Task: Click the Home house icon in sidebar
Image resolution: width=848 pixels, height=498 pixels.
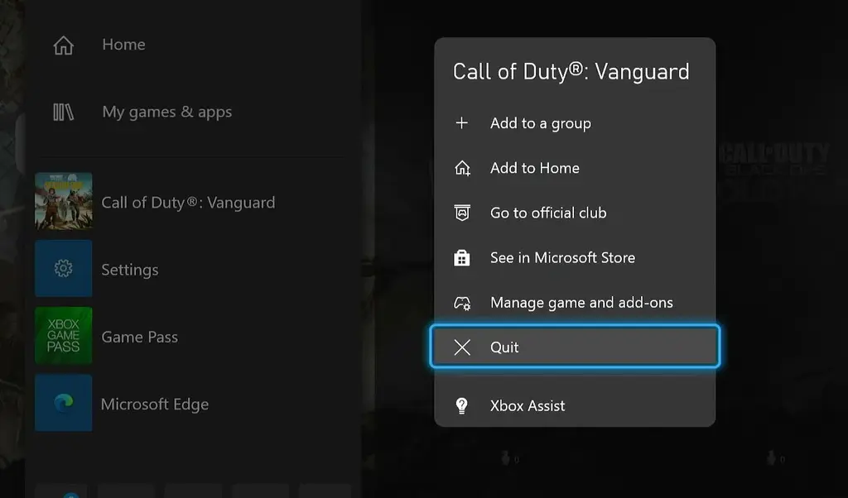Action: click(x=63, y=45)
